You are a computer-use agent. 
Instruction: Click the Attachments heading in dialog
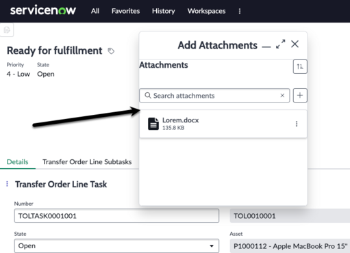click(164, 65)
